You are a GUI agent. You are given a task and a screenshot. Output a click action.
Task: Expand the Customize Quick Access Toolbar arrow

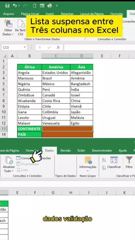pyautogui.click(x=57, y=6)
